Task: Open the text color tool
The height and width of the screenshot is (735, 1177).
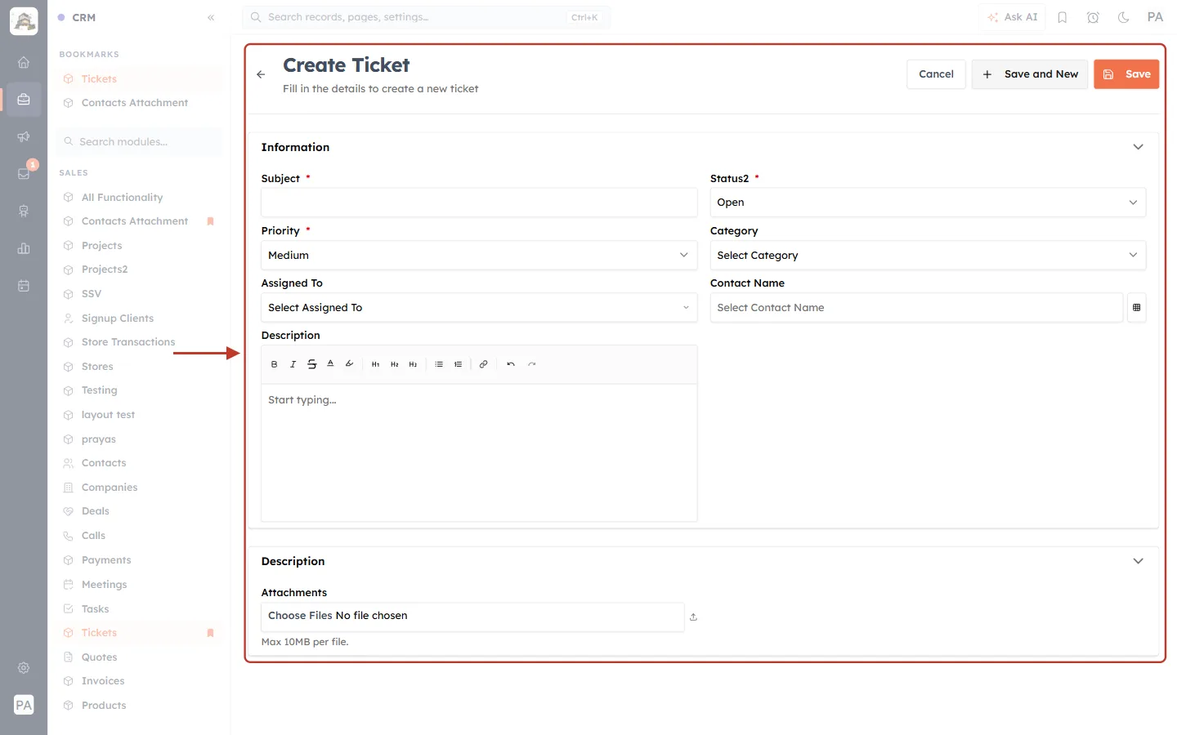Action: [x=330, y=364]
